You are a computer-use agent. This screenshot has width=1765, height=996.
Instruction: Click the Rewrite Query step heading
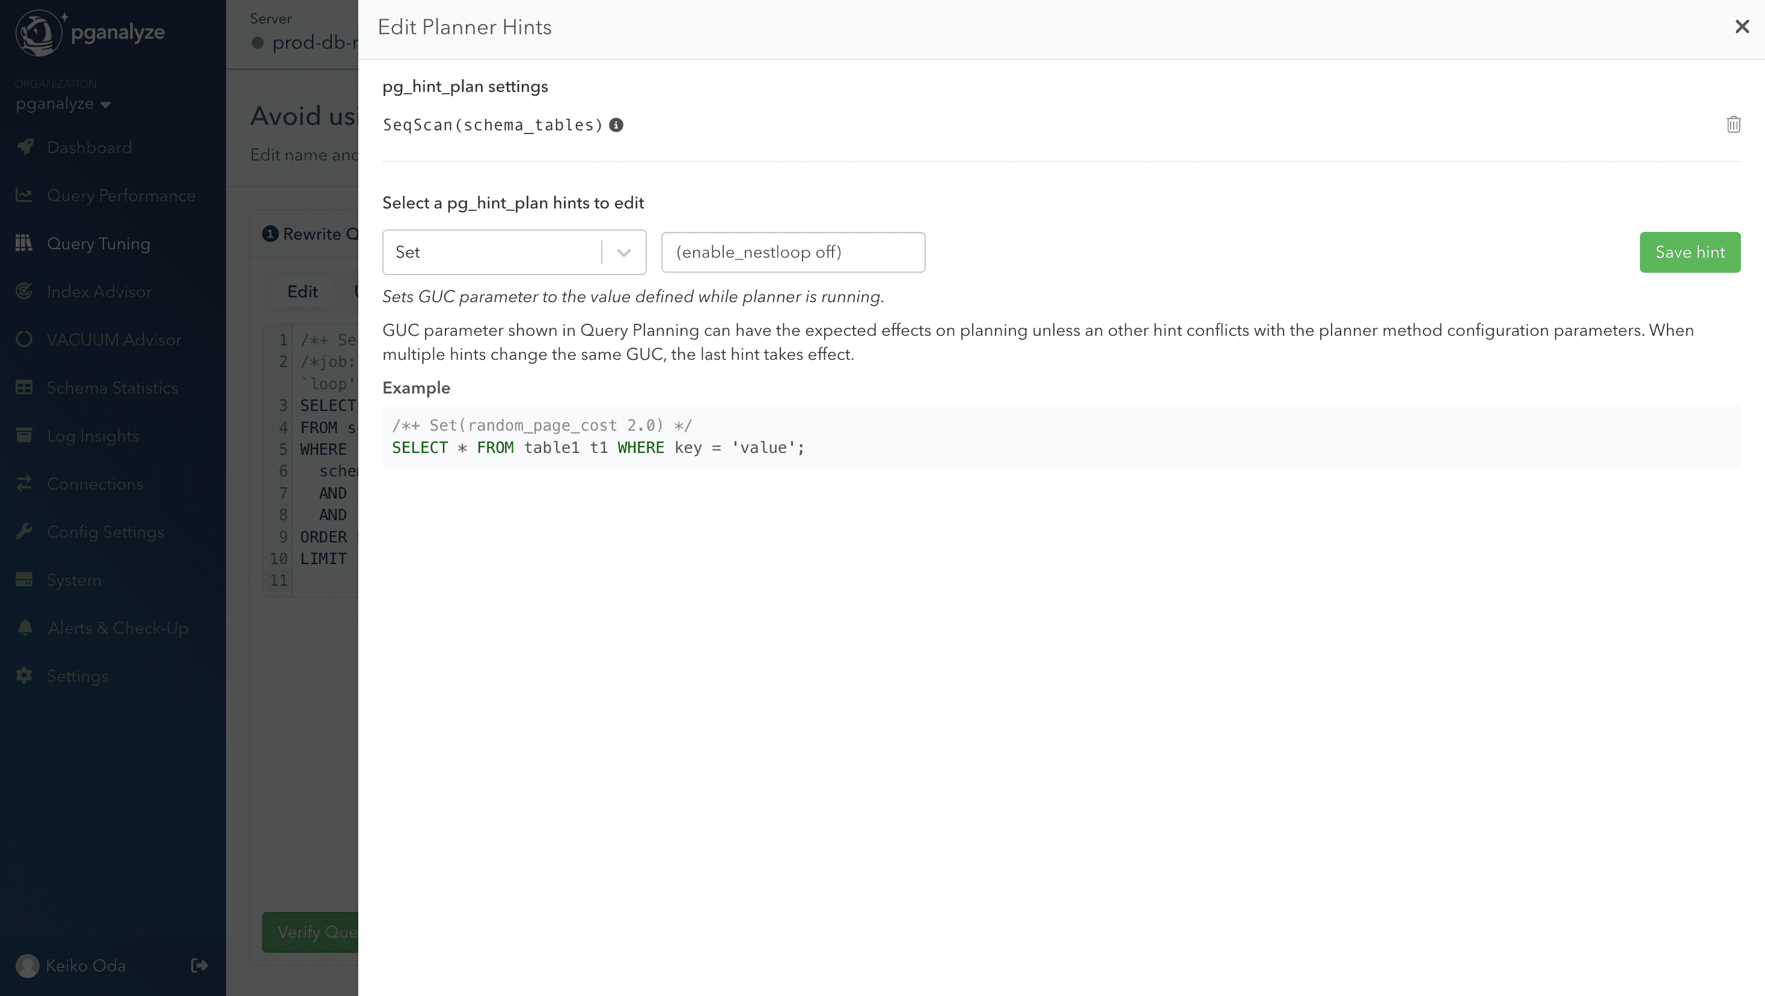(310, 234)
